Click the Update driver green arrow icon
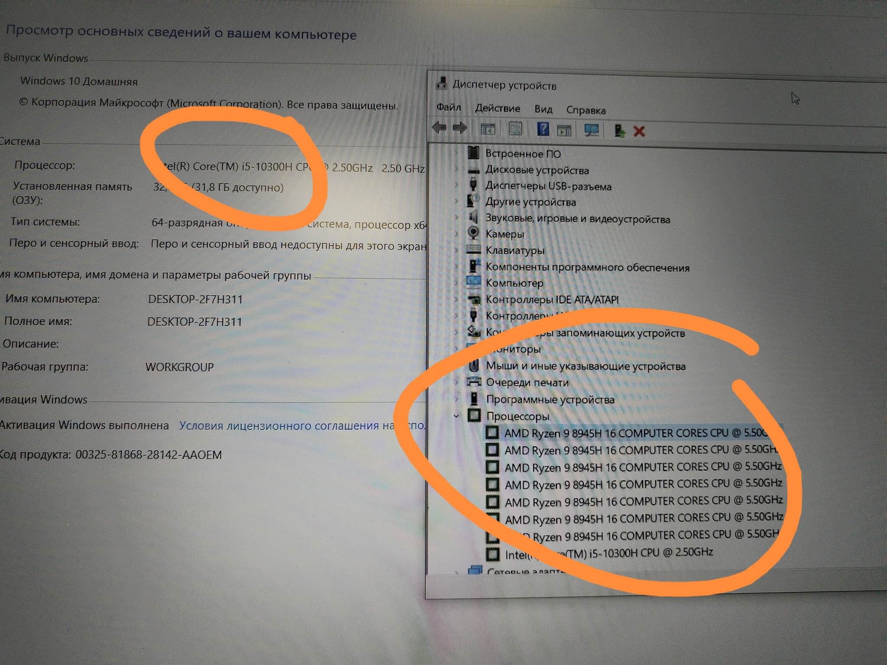 click(619, 131)
